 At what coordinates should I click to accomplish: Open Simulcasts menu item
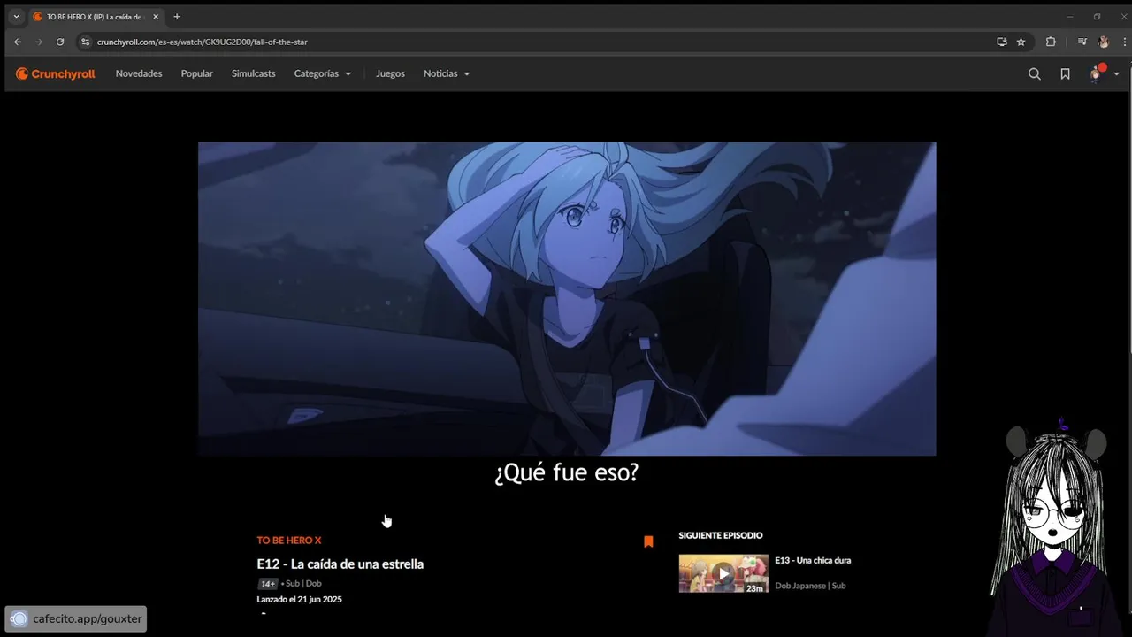pyautogui.click(x=254, y=74)
